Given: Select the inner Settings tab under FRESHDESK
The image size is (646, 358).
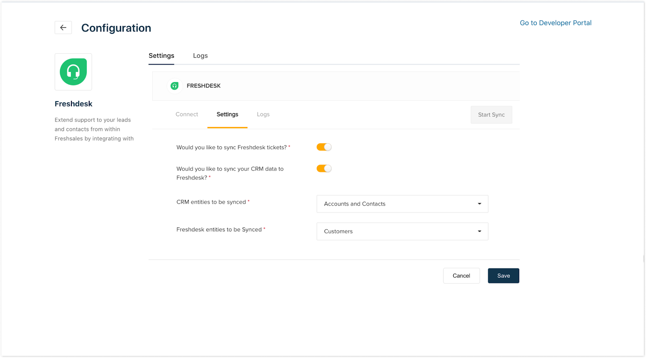Looking at the screenshot, I should click(227, 114).
